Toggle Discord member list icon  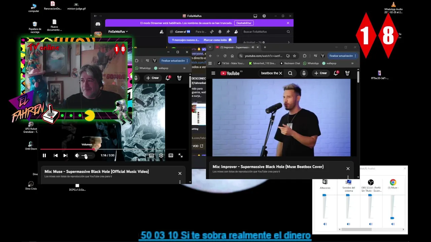click(236, 32)
